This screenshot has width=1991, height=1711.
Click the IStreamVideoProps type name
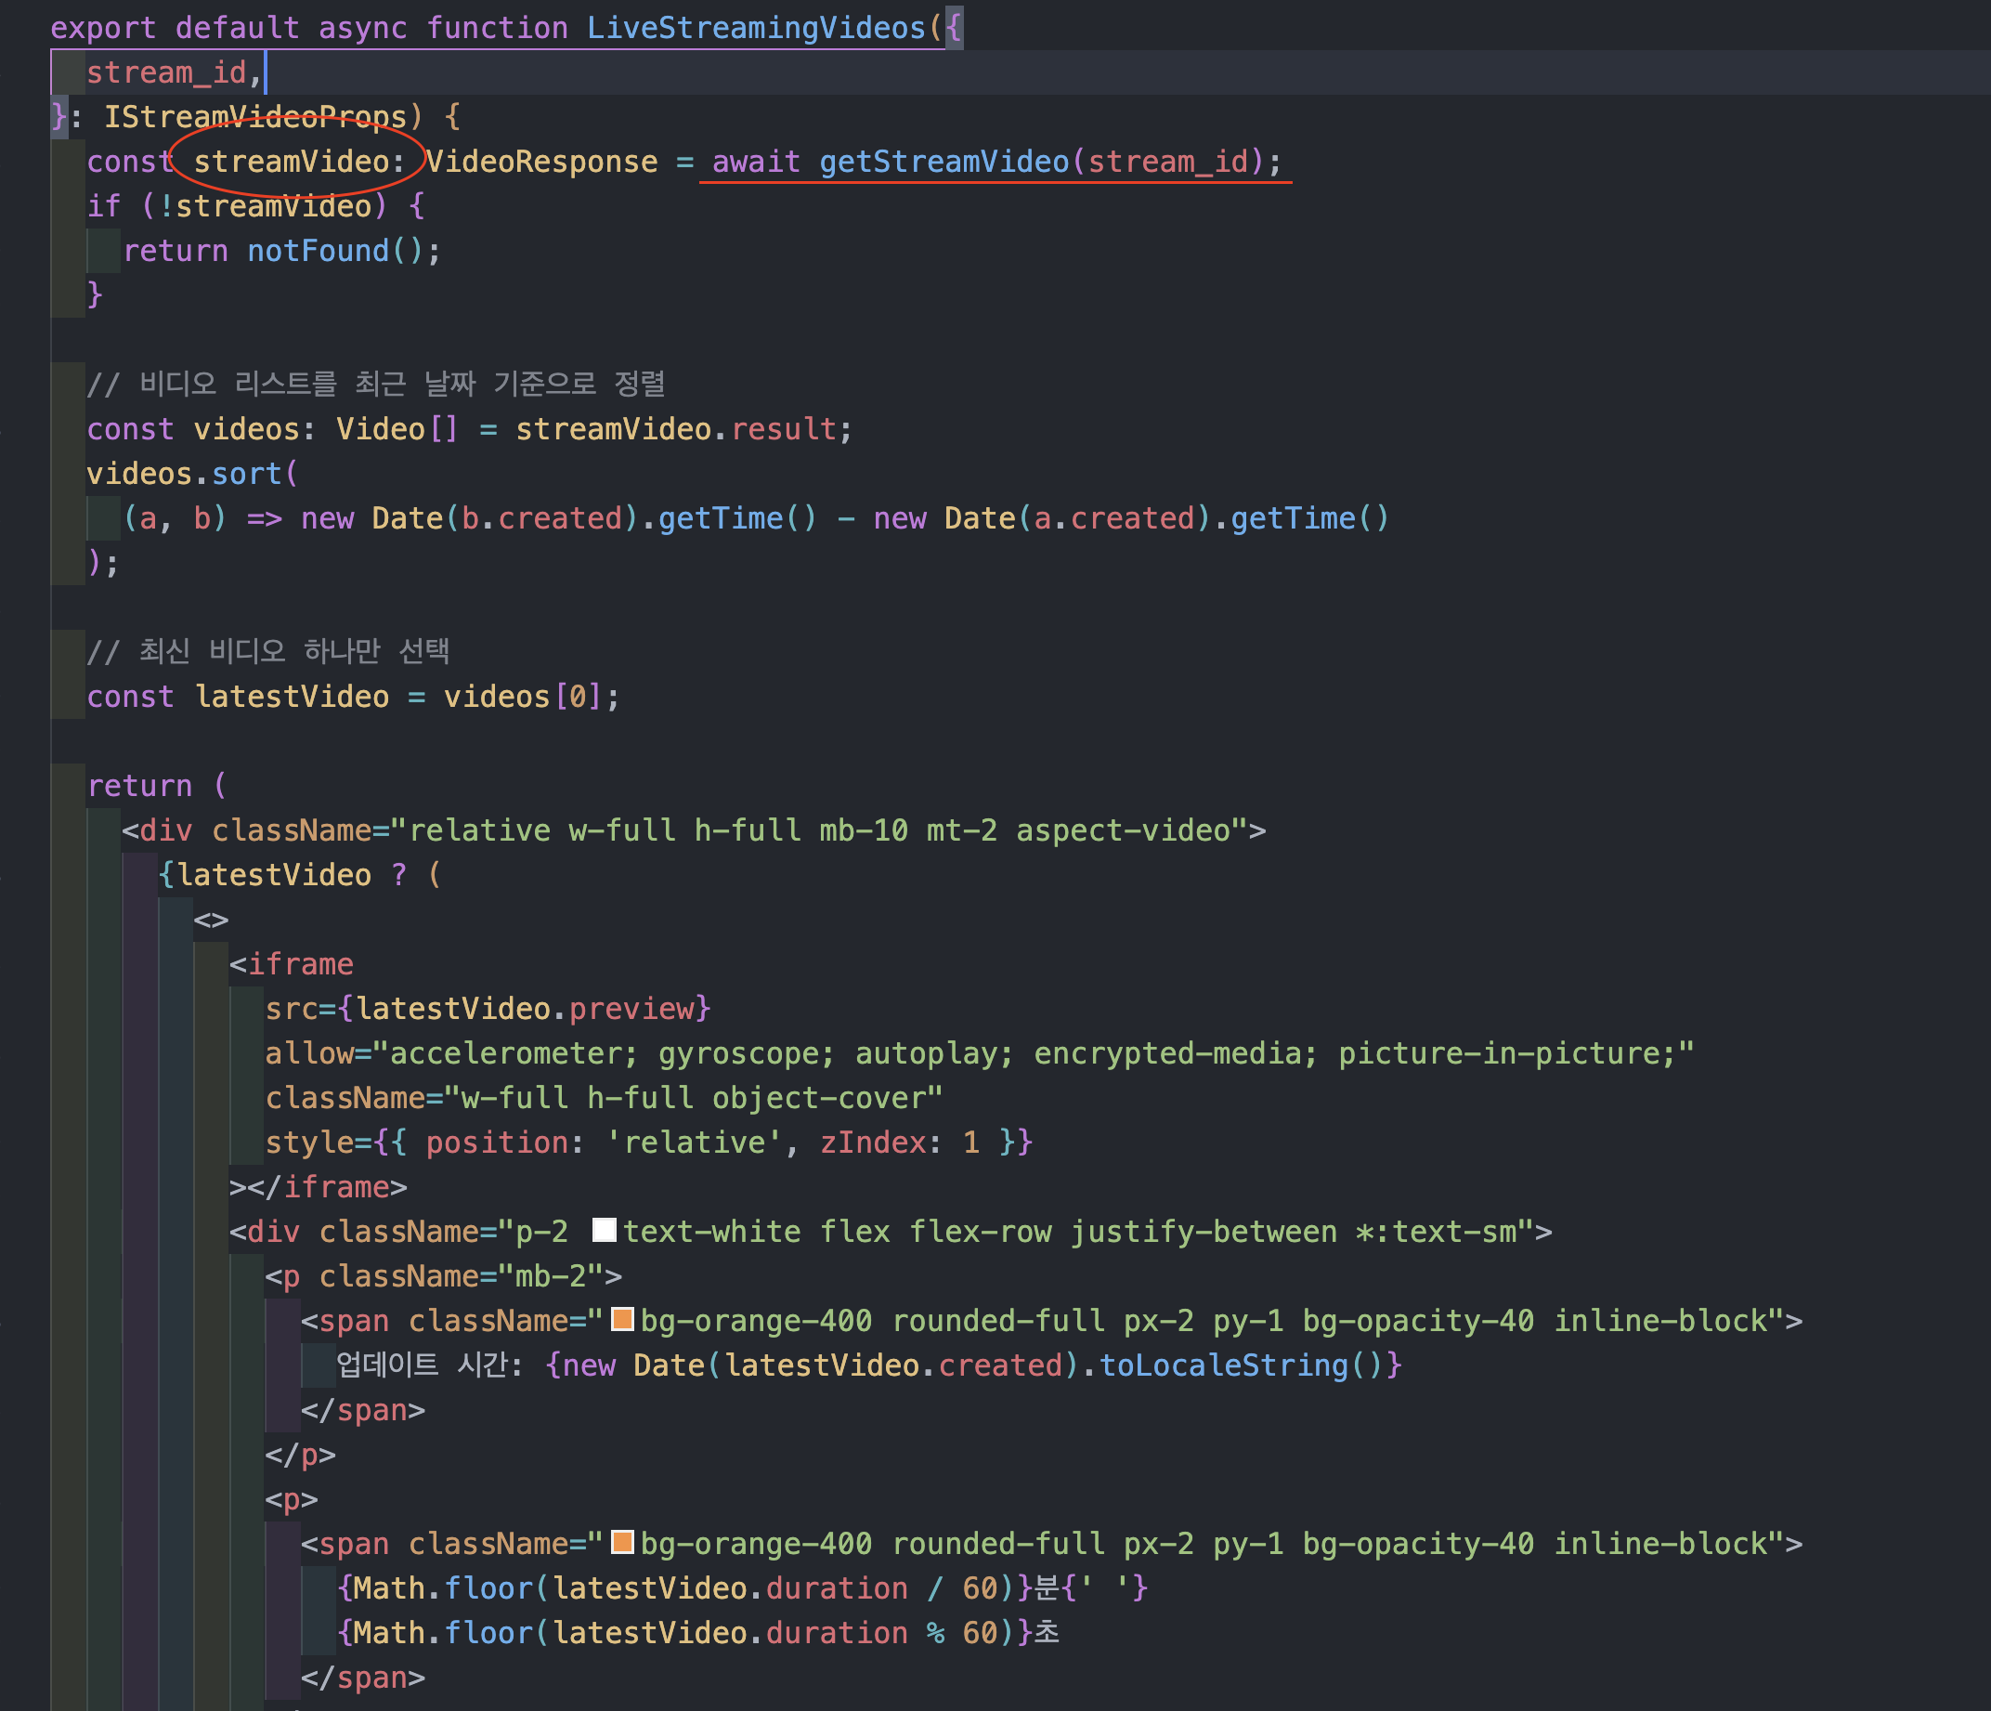point(255,117)
